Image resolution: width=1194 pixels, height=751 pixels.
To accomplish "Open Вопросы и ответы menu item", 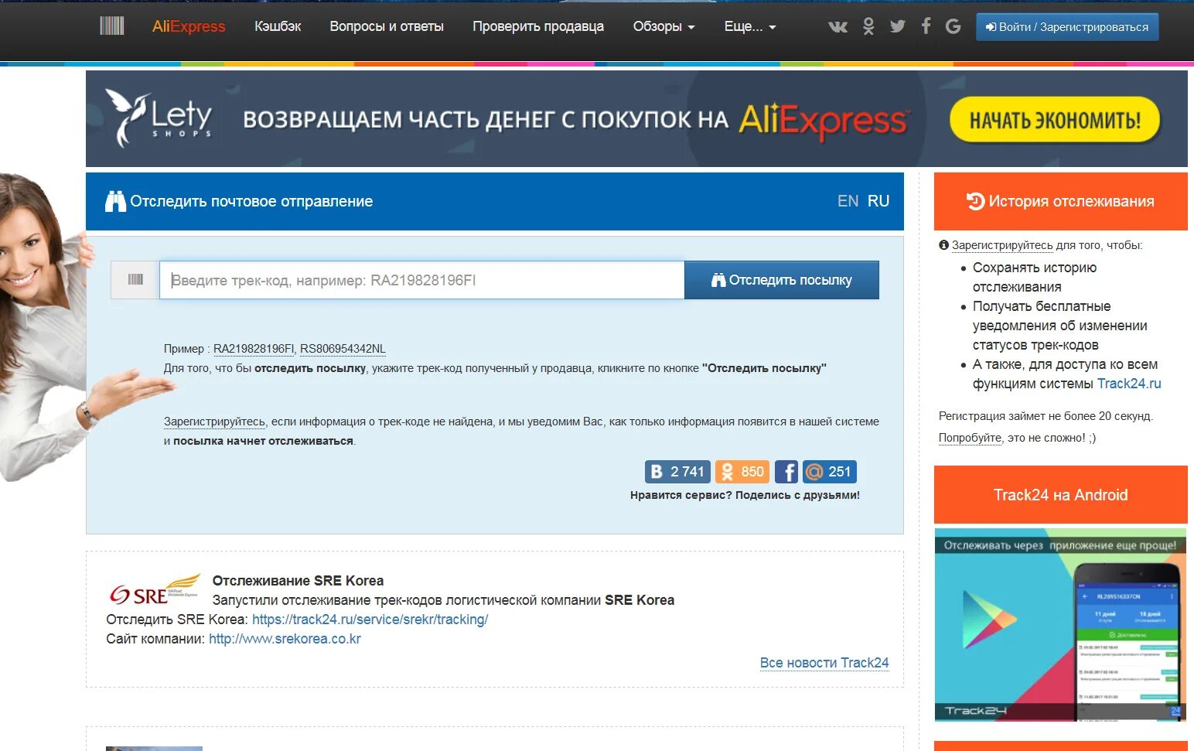I will 387,26.
